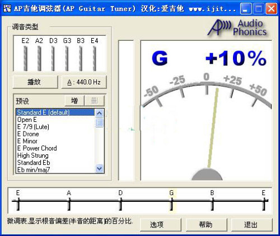Click the preset list scroll up arrow
The image size is (280, 236).
(x=99, y=113)
